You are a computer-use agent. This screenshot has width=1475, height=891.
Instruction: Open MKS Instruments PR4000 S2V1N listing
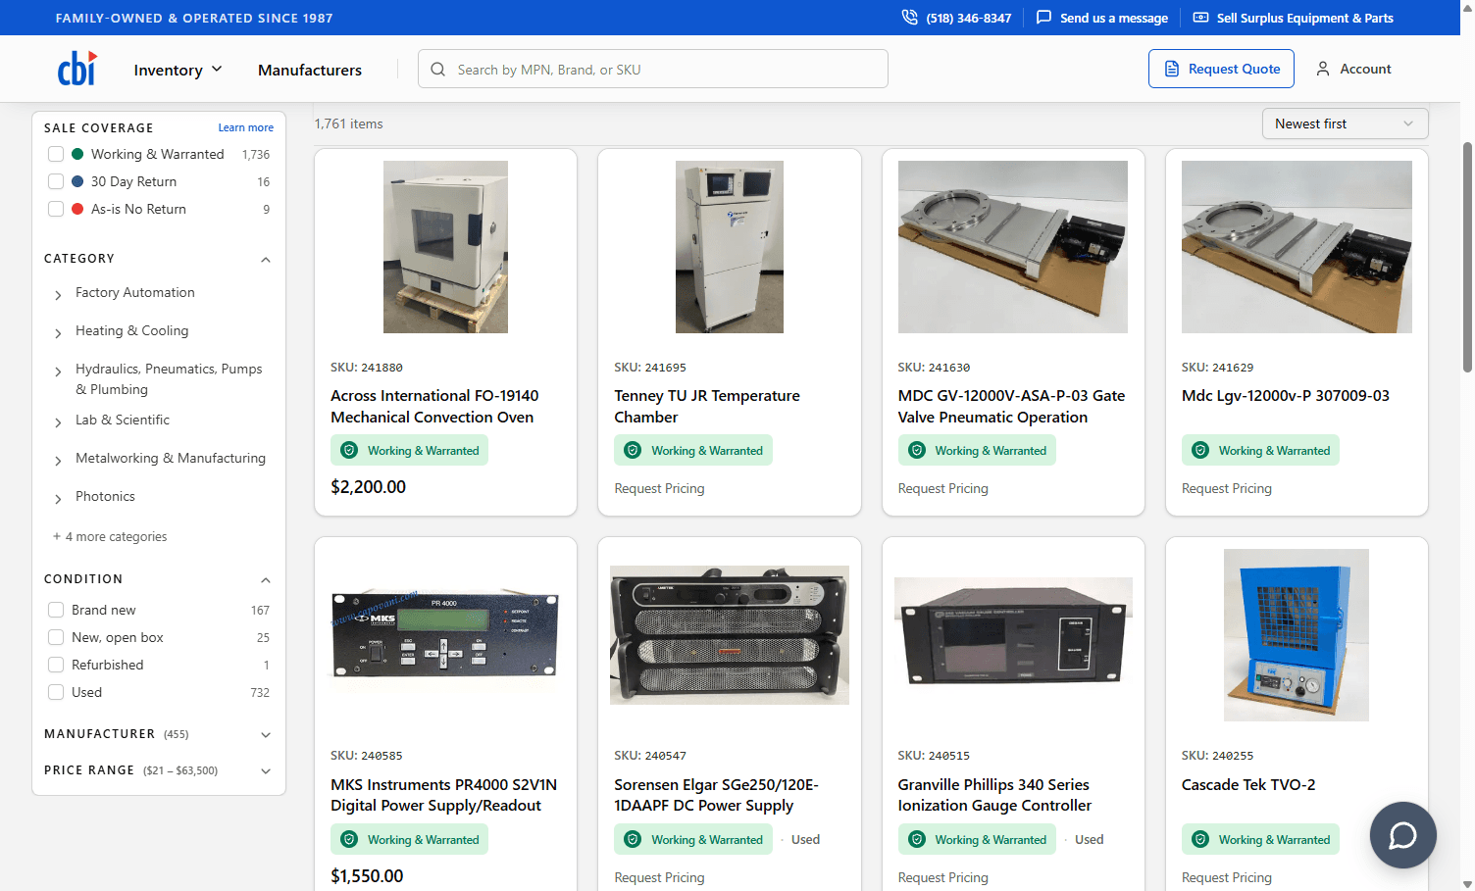(443, 795)
